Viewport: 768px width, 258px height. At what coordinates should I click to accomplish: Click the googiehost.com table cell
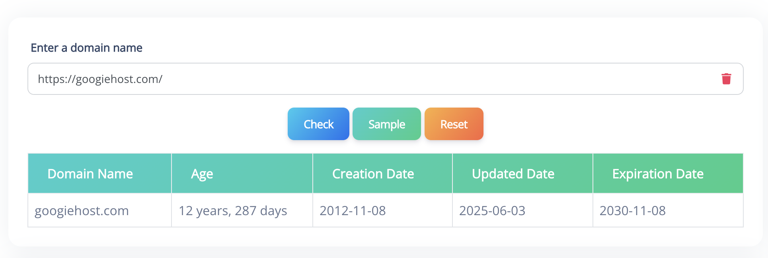[x=82, y=211]
